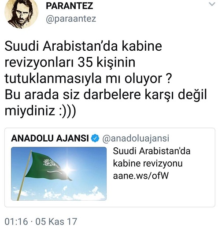Click the blue verified badge icon

click(x=95, y=138)
